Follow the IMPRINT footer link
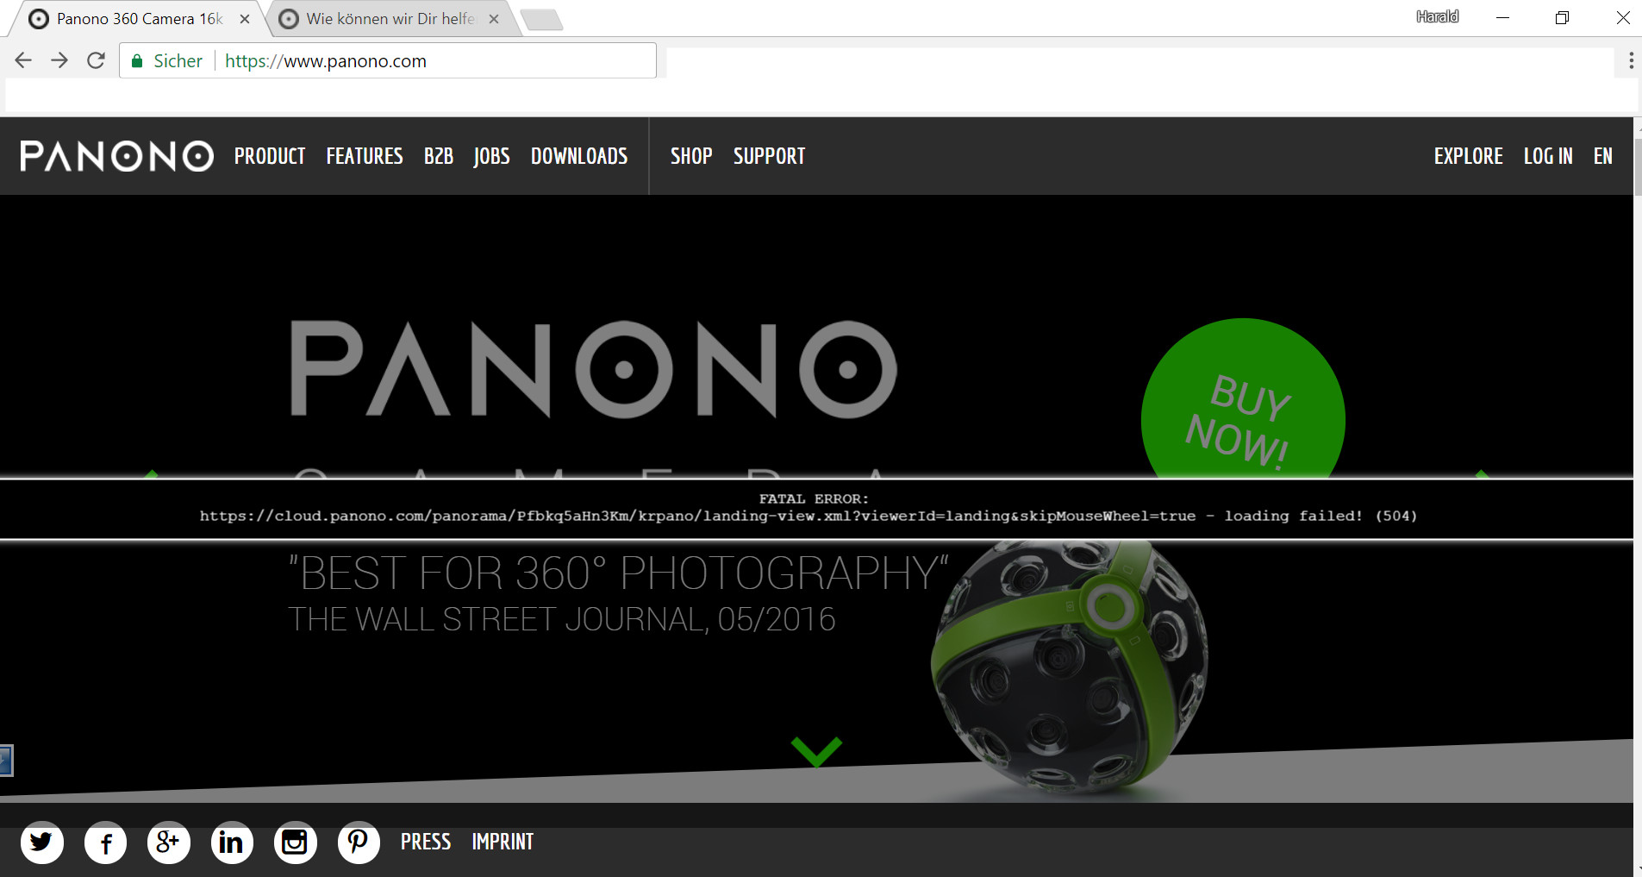This screenshot has height=877, width=1642. tap(503, 842)
